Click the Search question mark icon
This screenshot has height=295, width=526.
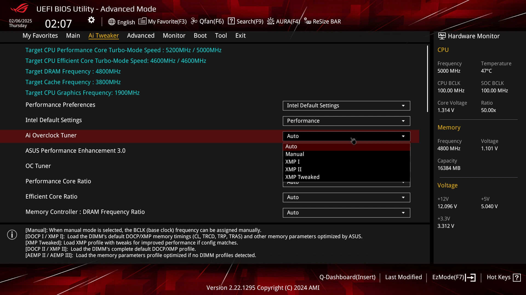coord(231,21)
